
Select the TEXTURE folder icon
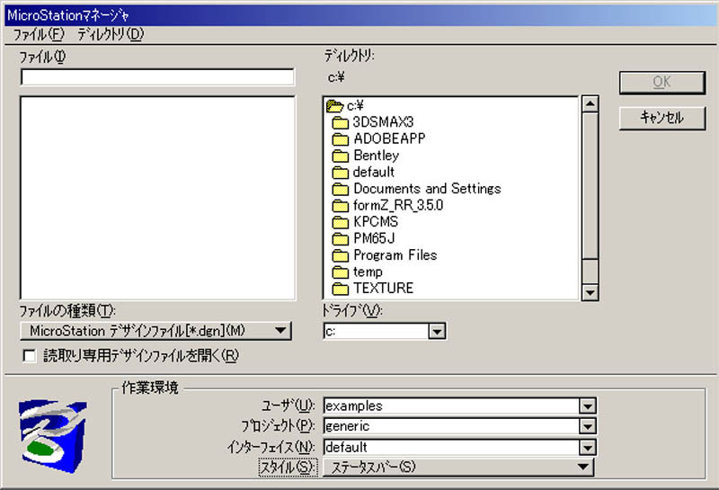click(x=340, y=288)
